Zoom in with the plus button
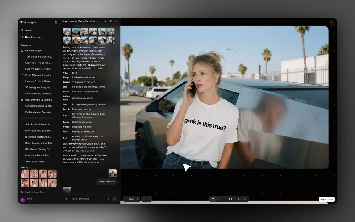Screen dimensions: 355x222 click(137, 199)
